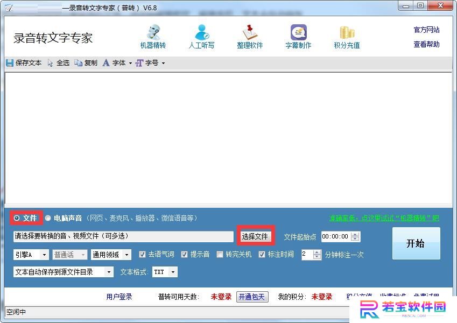The height and width of the screenshot is (323, 457).
Task: Minimize the window
Action: pos(406,6)
